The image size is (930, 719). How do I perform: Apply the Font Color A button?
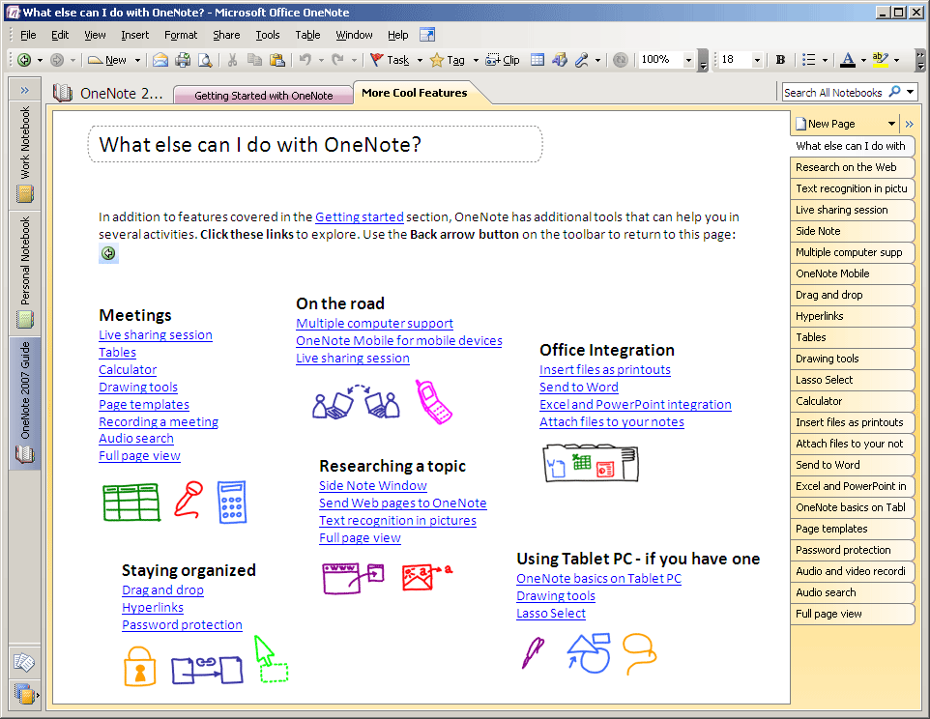point(848,60)
